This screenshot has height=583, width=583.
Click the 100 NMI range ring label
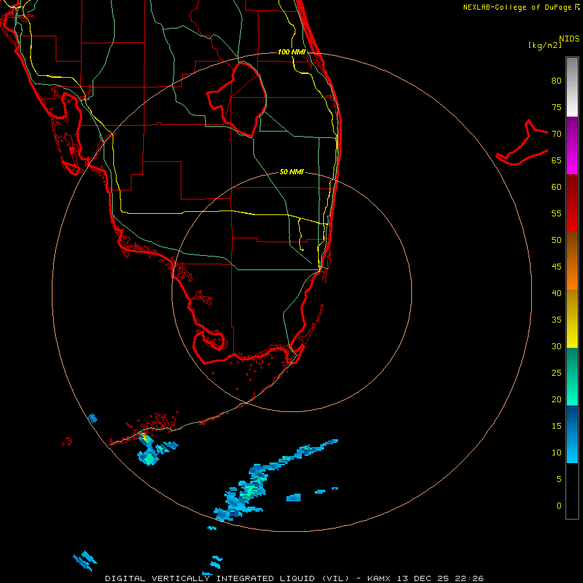(291, 52)
